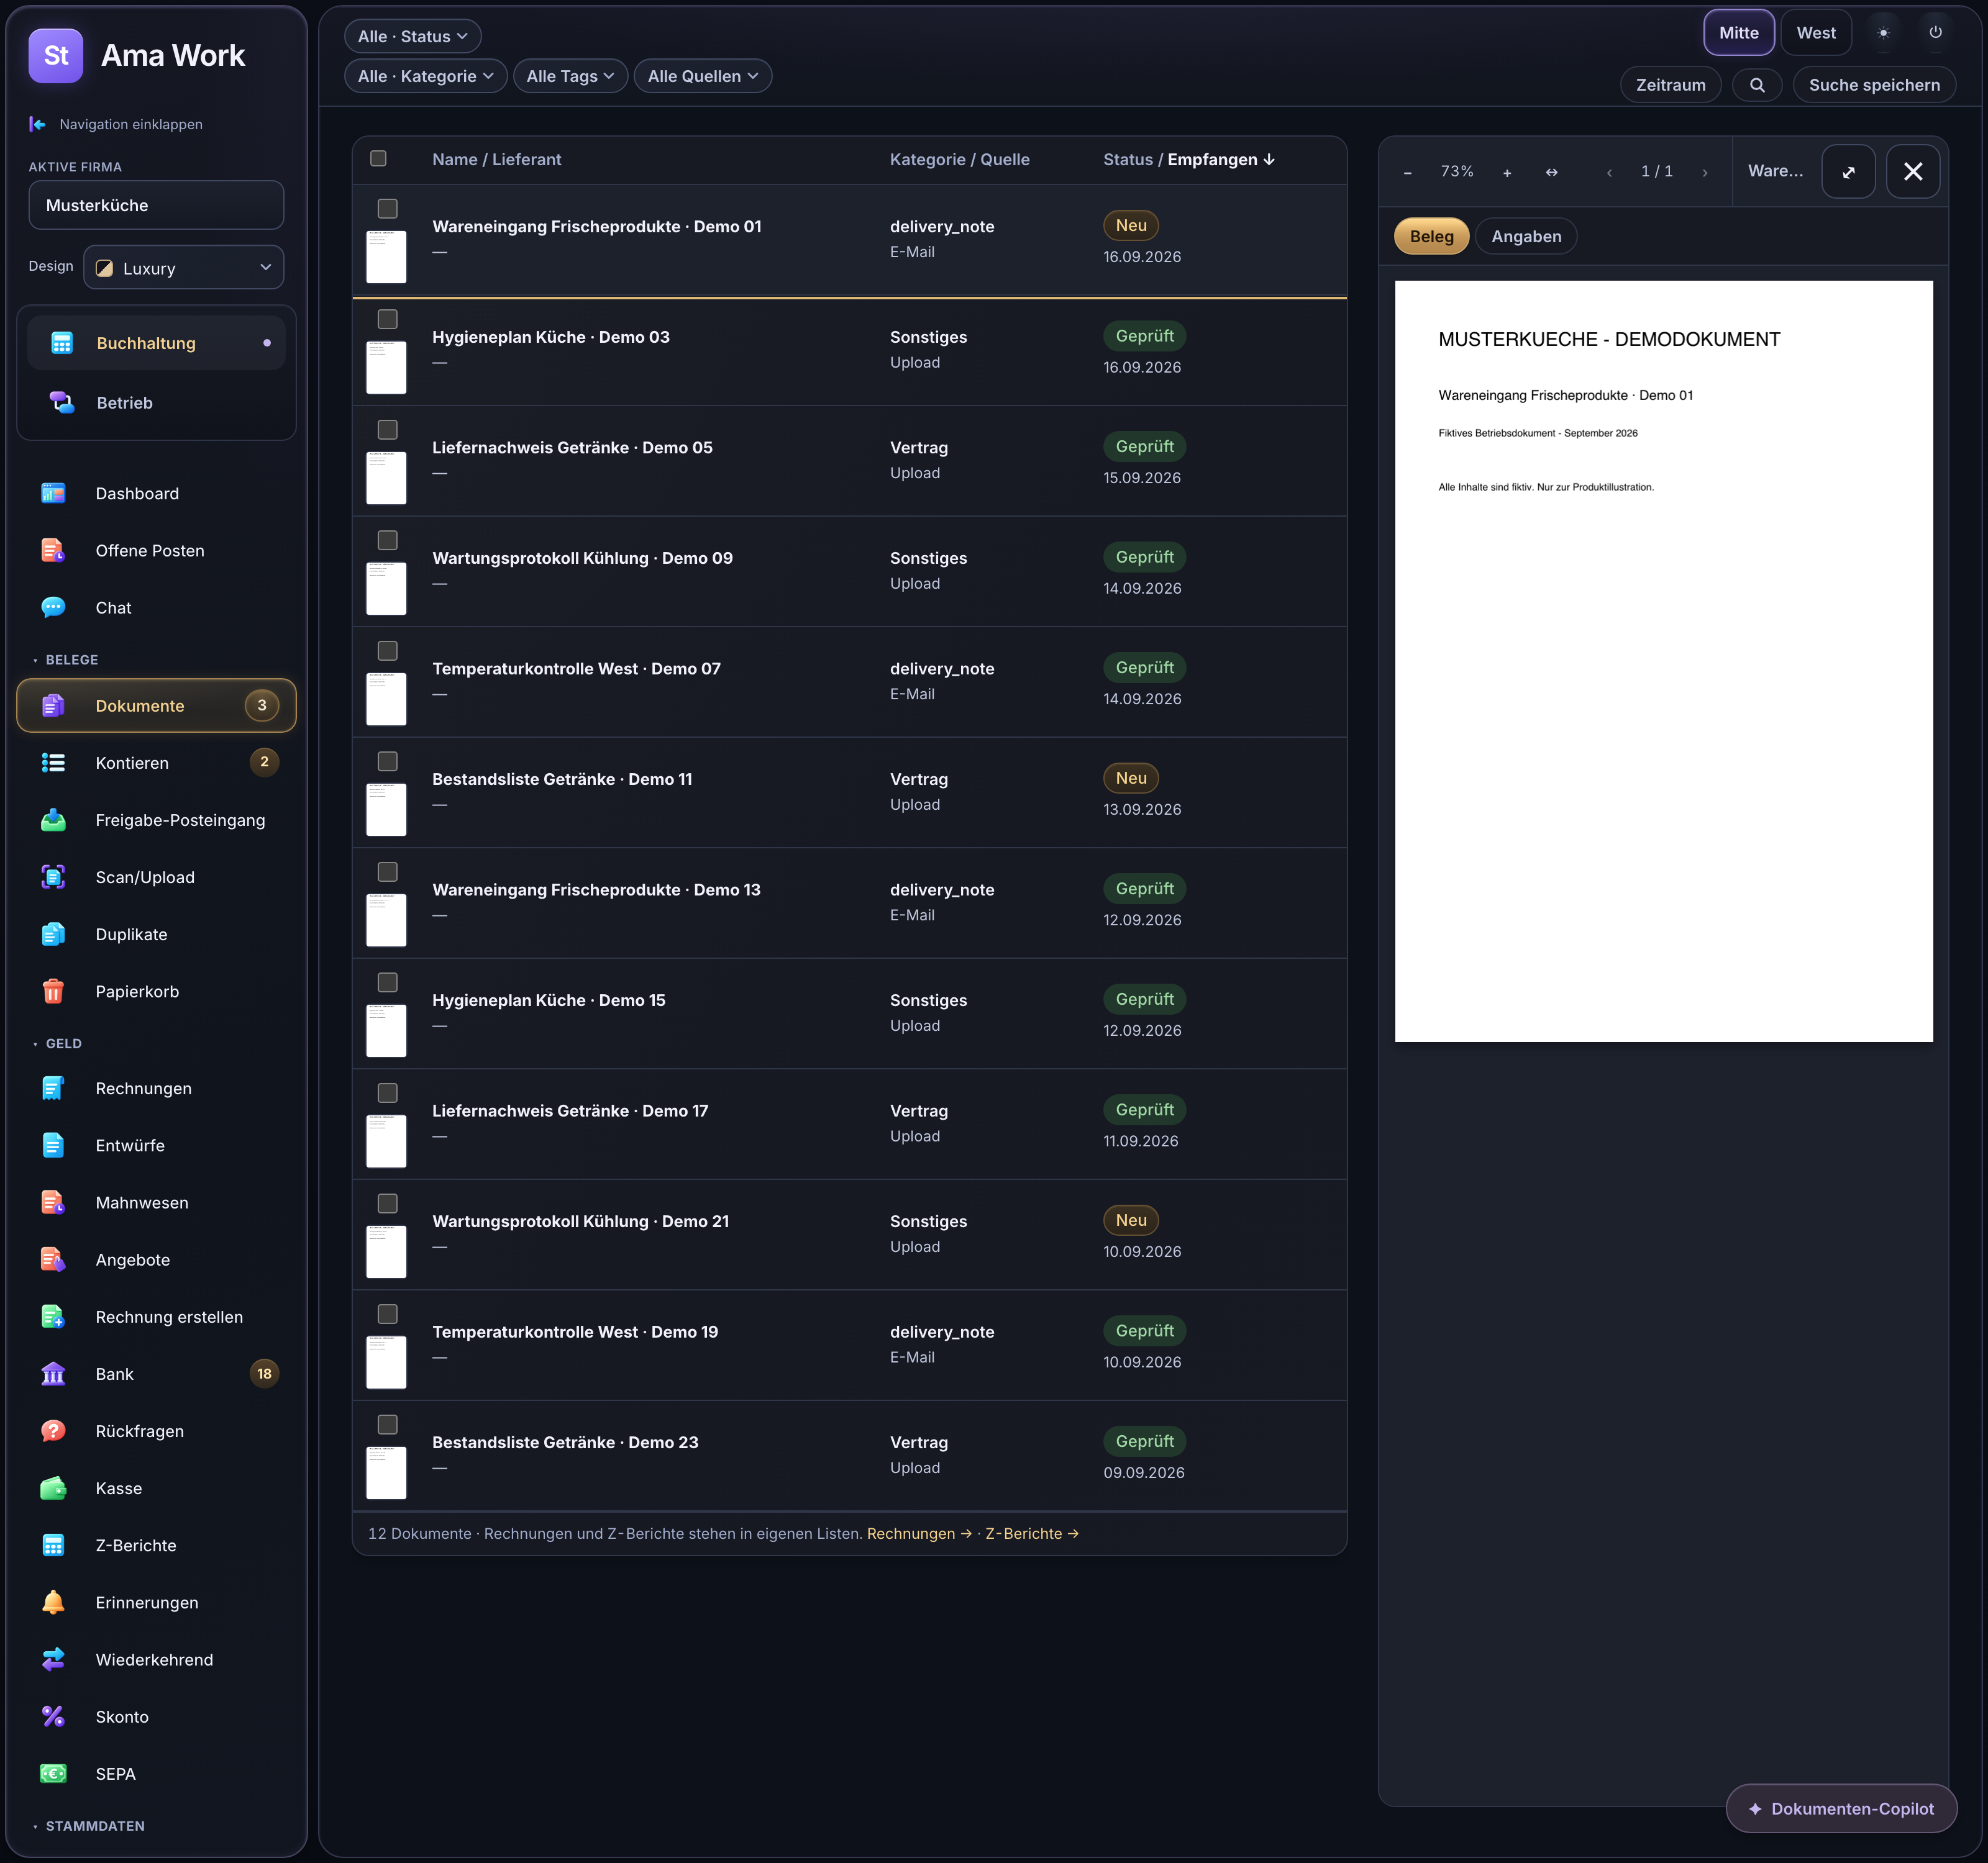Check Hygieneplan Küche Demo 03 checkbox
This screenshot has height=1863, width=1988.
(x=387, y=319)
